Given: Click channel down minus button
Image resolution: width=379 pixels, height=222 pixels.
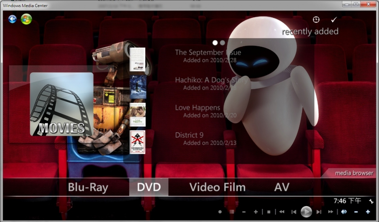Looking at the screenshot, I should [x=244, y=212].
